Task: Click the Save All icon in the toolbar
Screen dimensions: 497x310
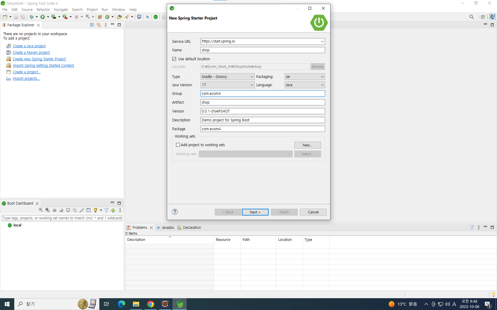Action: point(23,17)
